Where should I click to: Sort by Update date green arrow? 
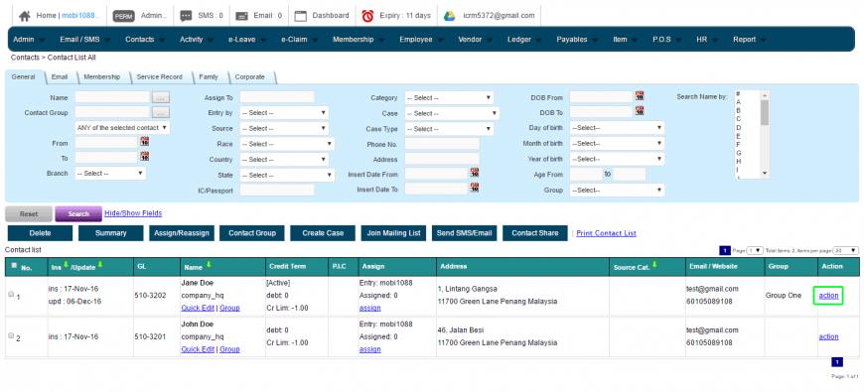[100, 265]
